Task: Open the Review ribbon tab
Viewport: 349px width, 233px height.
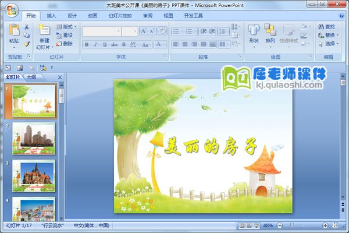Action: (148, 16)
